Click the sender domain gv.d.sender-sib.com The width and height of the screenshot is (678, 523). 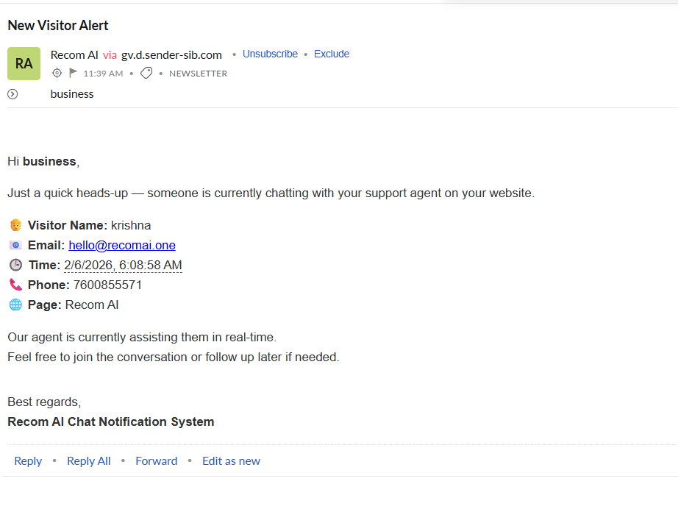coord(171,55)
